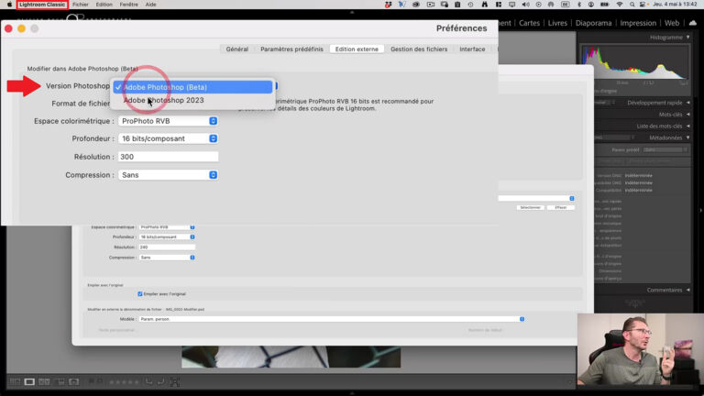Switch to the Général preferences tab
Image resolution: width=704 pixels, height=396 pixels.
pyautogui.click(x=237, y=49)
